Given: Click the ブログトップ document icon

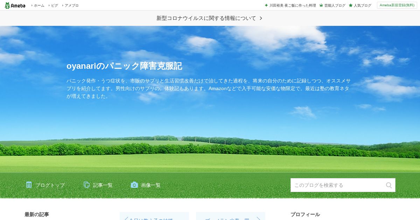Looking at the screenshot, I should 29,185.
